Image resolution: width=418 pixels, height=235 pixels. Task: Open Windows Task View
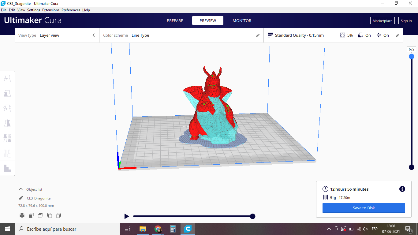point(127,229)
